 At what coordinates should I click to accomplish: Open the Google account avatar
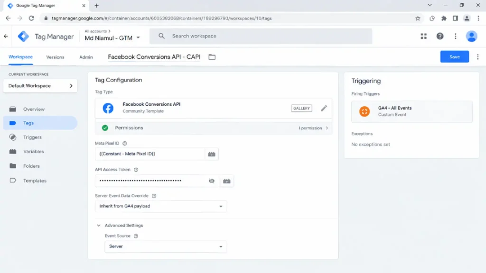(x=472, y=36)
